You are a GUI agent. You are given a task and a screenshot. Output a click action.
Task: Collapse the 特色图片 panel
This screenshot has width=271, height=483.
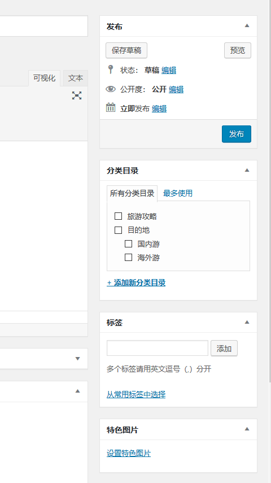(x=247, y=429)
